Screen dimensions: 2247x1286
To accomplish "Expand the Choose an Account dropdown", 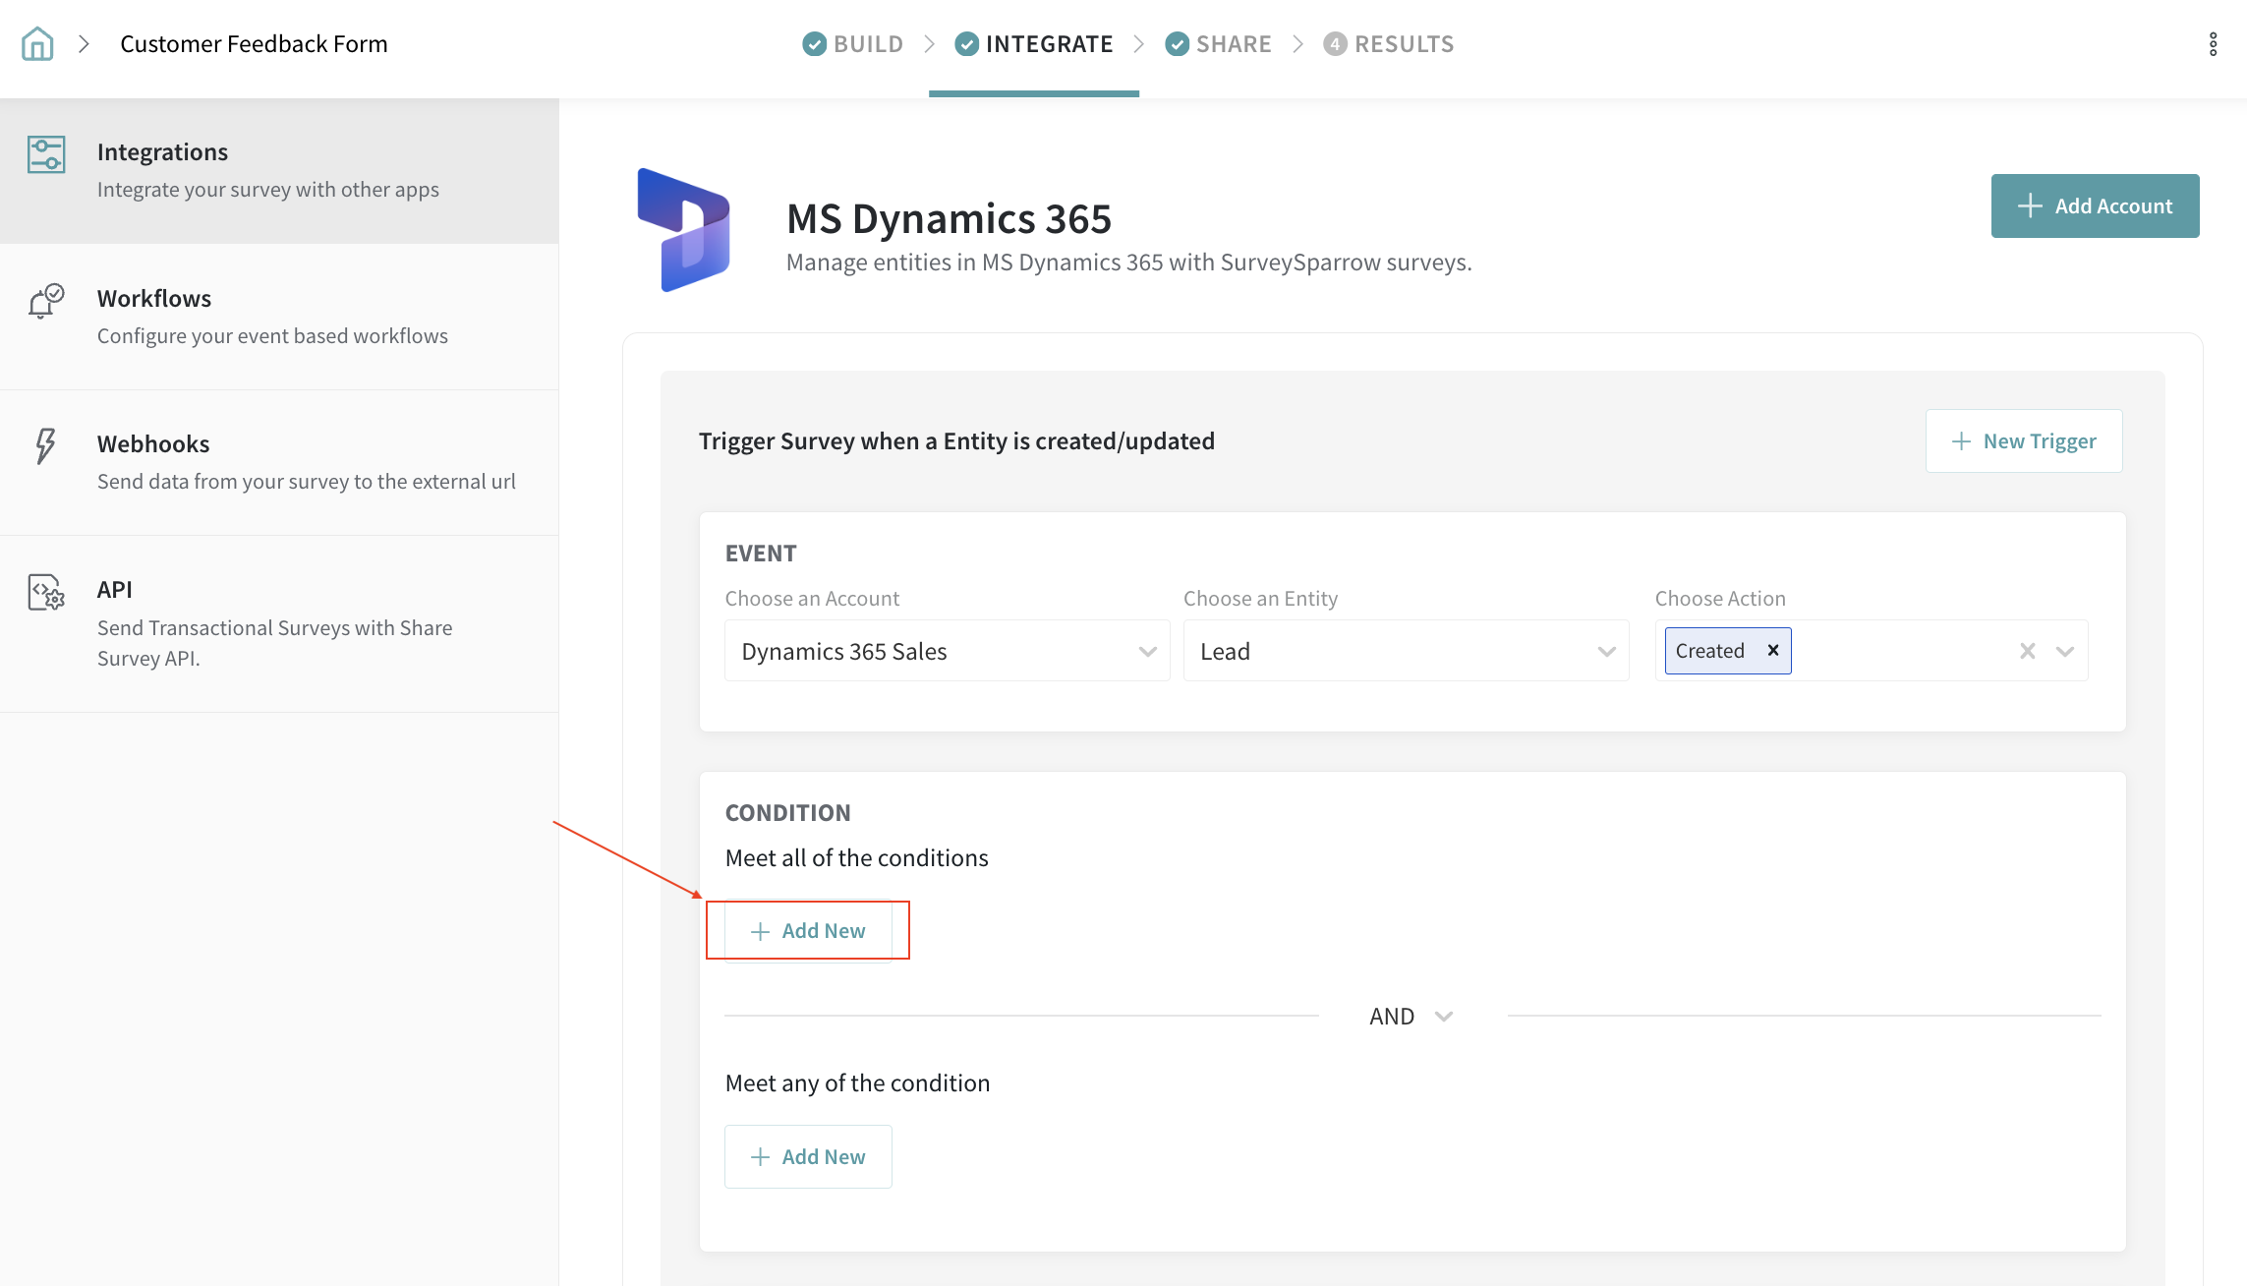I will click(1147, 651).
